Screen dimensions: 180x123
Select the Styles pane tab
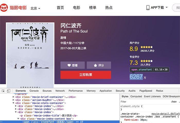pos(125,96)
